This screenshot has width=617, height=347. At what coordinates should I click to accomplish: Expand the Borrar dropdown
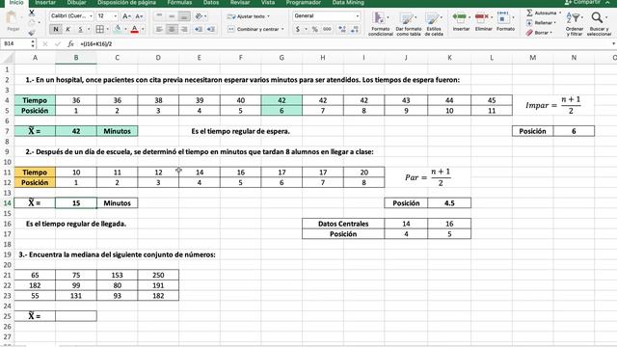click(x=550, y=33)
